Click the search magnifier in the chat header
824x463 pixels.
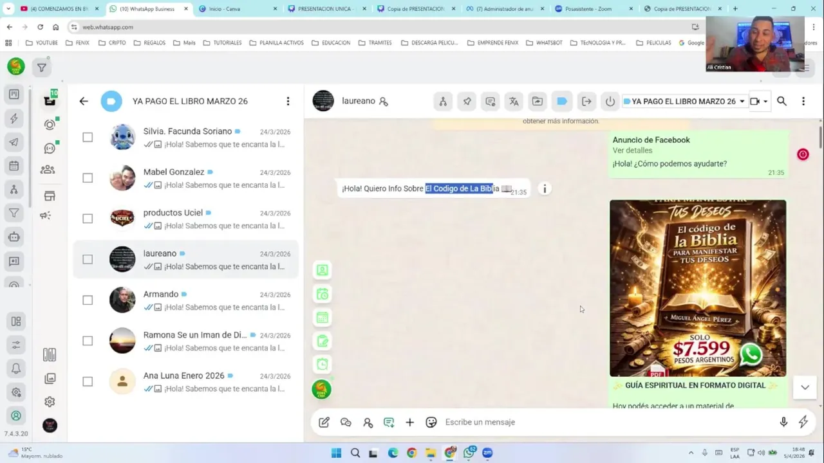click(x=782, y=101)
